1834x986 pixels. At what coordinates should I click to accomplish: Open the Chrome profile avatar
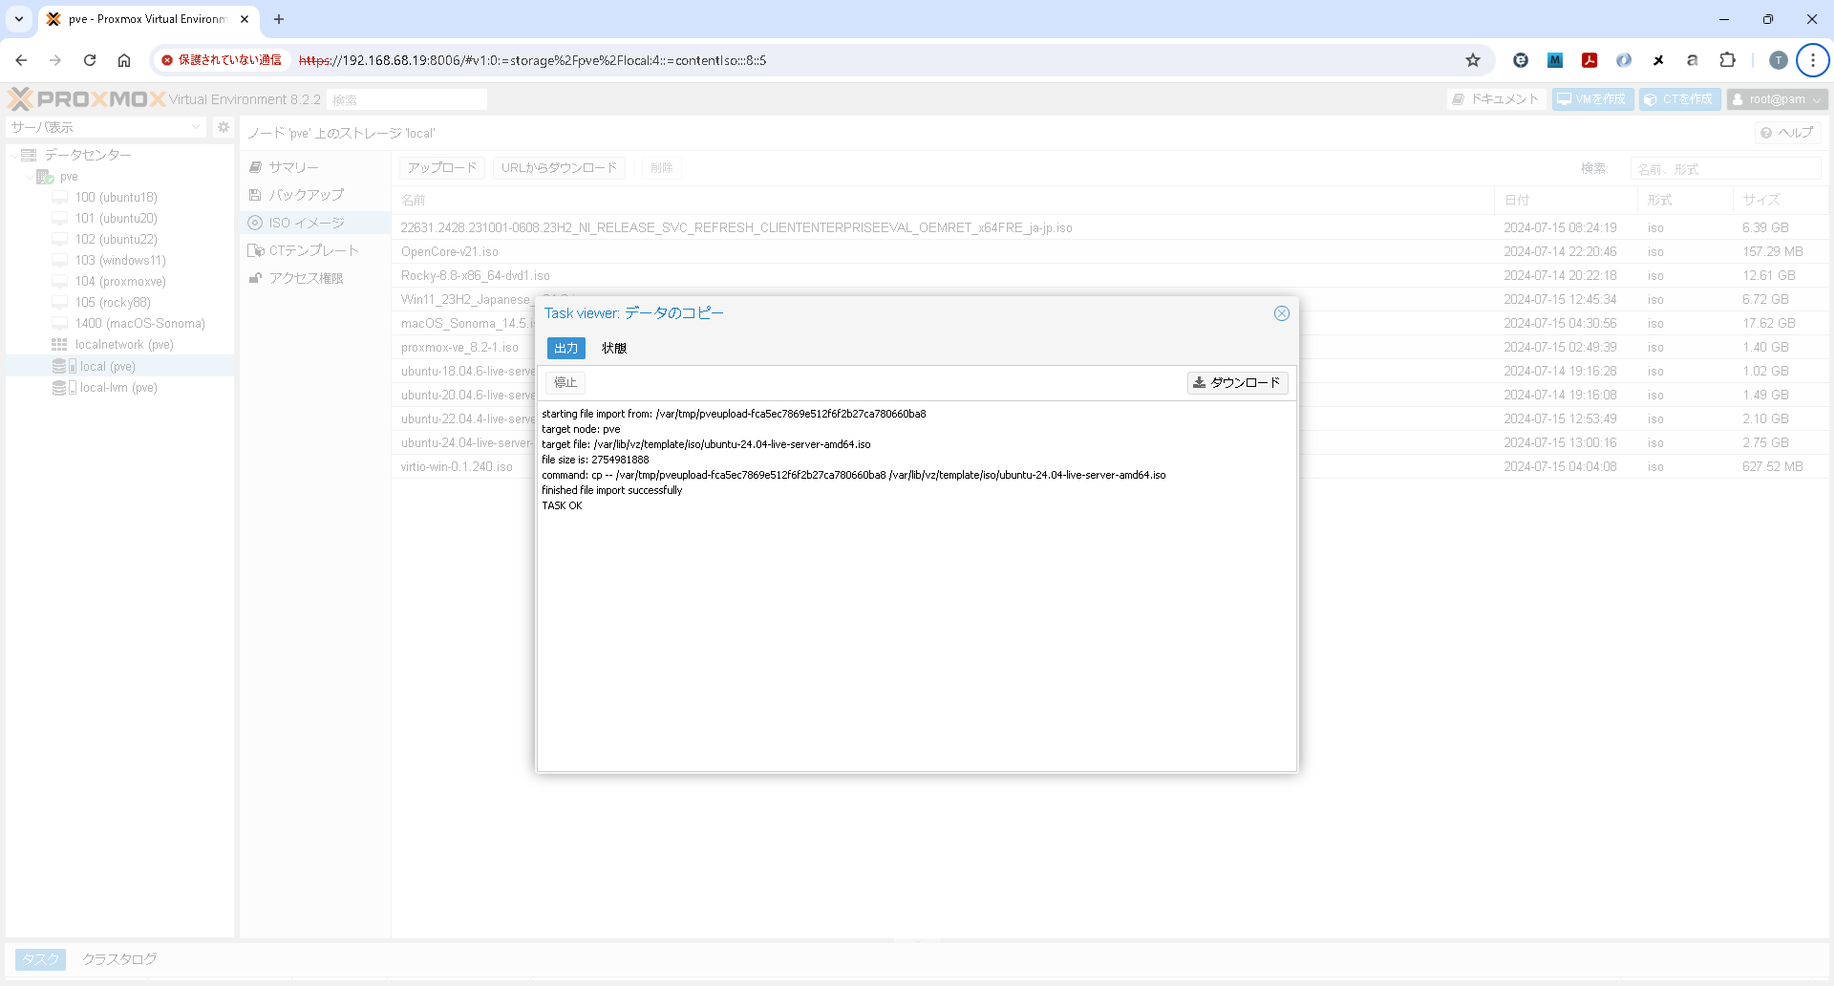pyautogui.click(x=1779, y=60)
